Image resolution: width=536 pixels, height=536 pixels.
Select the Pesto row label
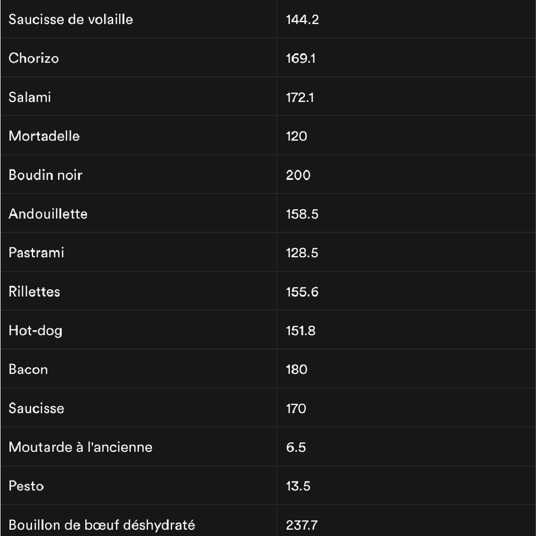26,486
